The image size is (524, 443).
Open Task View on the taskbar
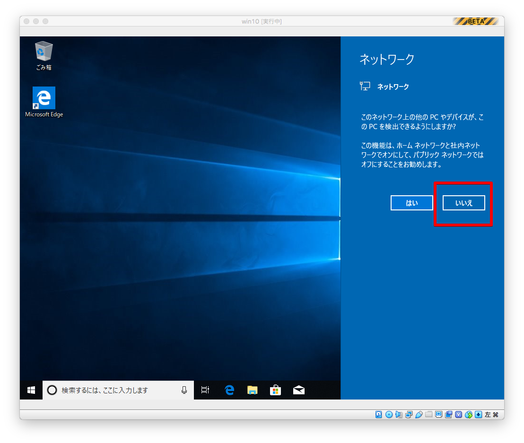205,390
